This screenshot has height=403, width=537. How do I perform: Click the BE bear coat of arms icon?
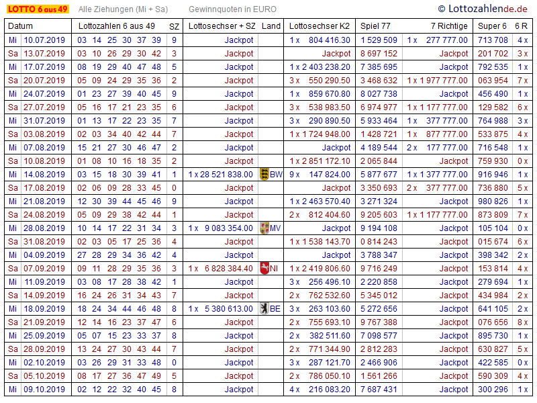click(x=264, y=309)
